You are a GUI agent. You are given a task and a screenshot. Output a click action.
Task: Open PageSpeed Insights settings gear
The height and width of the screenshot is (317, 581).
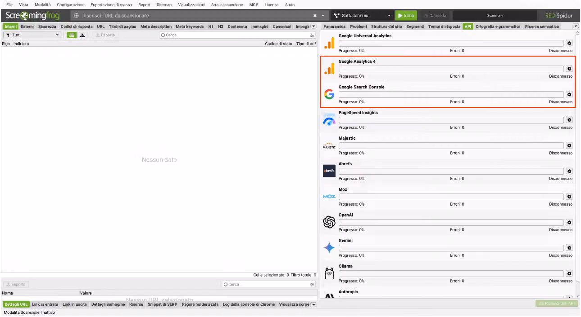tap(569, 120)
